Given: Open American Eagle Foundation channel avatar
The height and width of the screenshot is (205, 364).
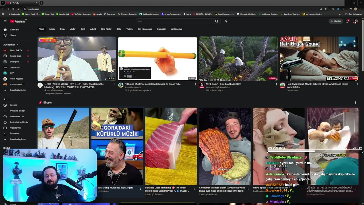Looking at the screenshot, I should click(202, 85).
